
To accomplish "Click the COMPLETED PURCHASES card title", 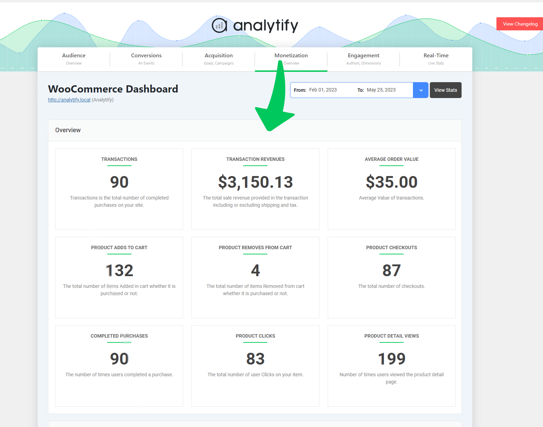I will tap(119, 336).
